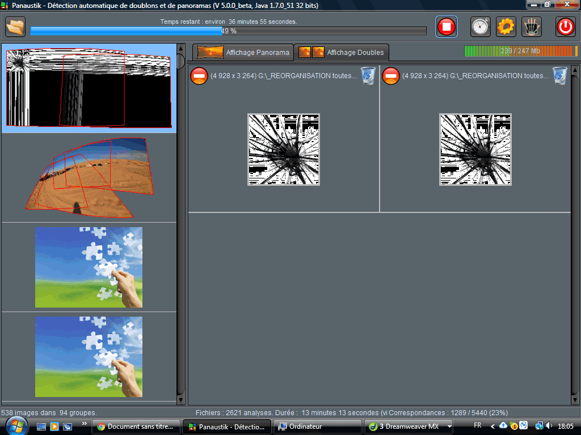The image size is (581, 435).
Task: Open the Ordinateur window from the taskbar
Action: pyautogui.click(x=318, y=427)
